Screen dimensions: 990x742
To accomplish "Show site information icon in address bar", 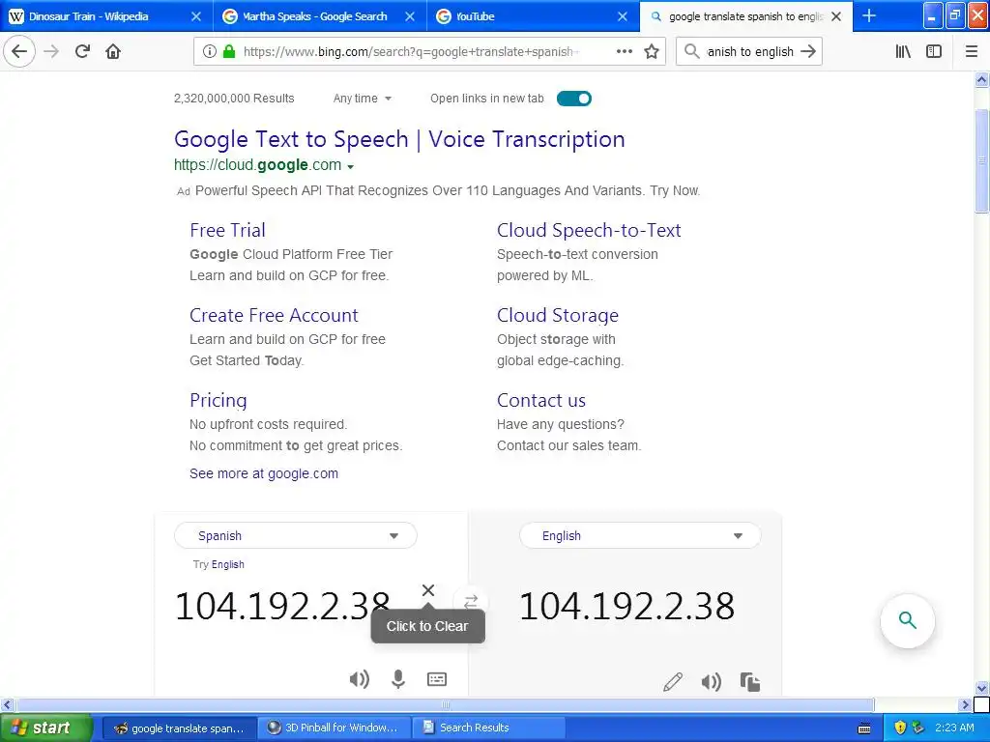I will tap(210, 51).
